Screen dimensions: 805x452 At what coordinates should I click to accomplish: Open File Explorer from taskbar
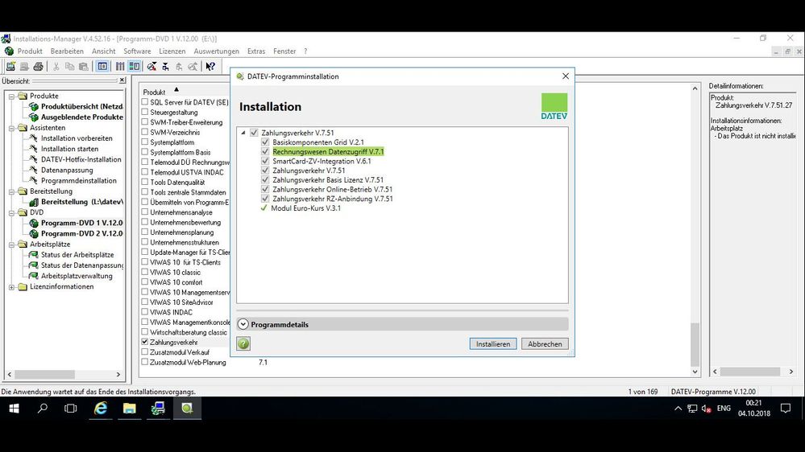130,409
